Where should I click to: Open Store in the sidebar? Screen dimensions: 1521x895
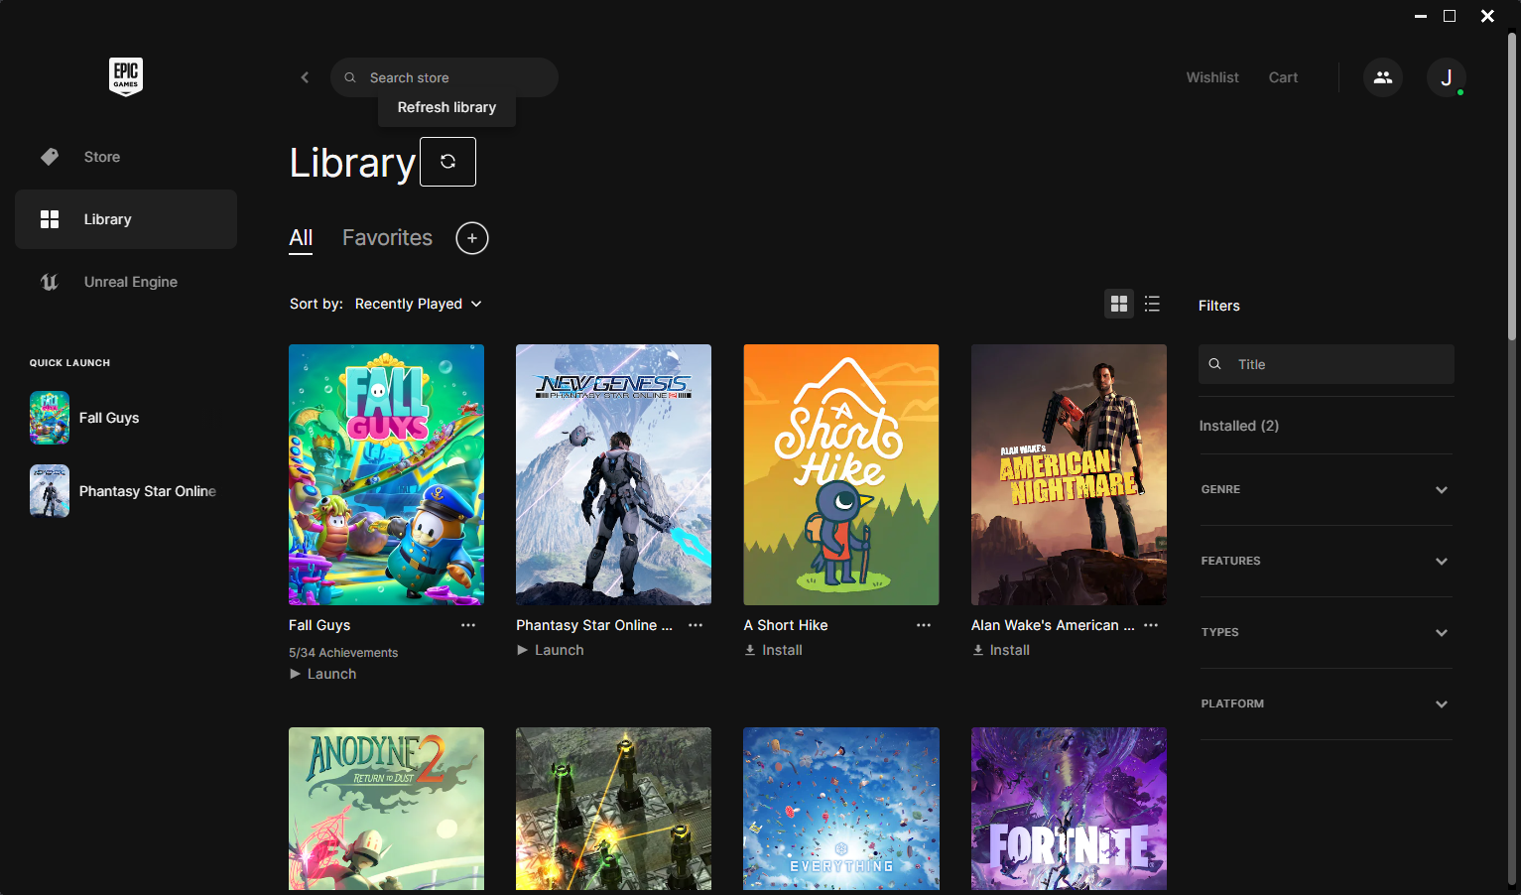(x=126, y=157)
